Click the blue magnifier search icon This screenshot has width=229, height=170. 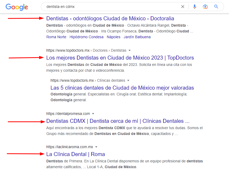click(216, 7)
